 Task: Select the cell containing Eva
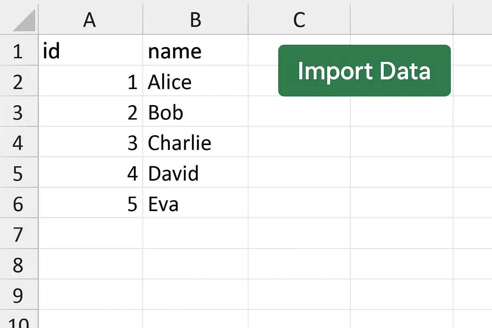195,202
